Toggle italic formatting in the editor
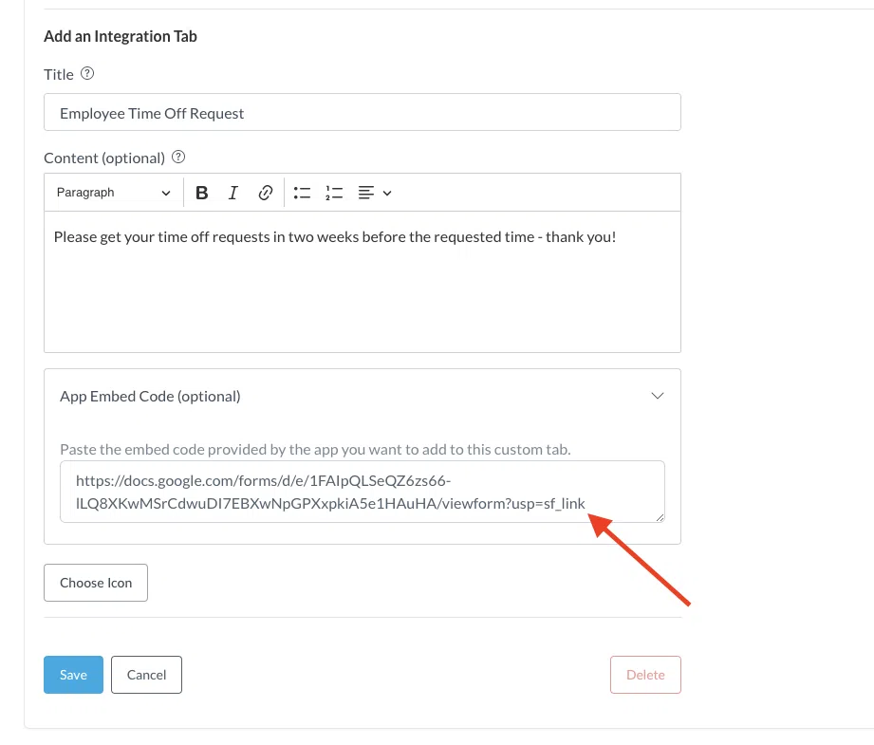 click(x=233, y=193)
